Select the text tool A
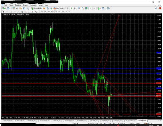The width and height of the screenshot is (163, 126). [x=29, y=12]
